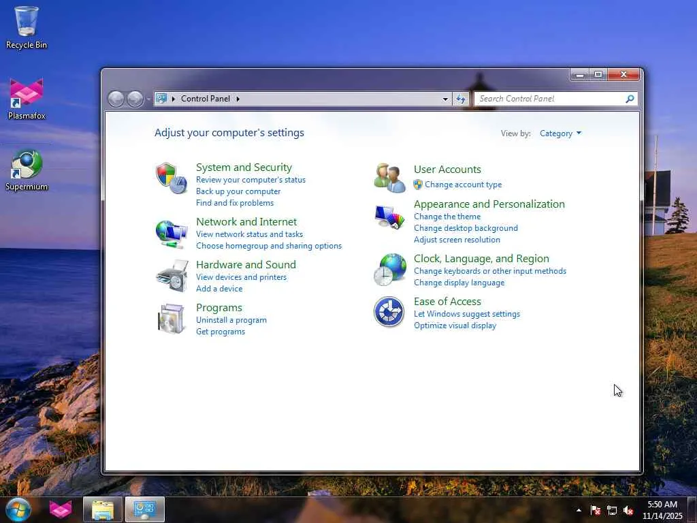The height and width of the screenshot is (523, 697).
Task: Click Change desktop background
Action: 466,228
